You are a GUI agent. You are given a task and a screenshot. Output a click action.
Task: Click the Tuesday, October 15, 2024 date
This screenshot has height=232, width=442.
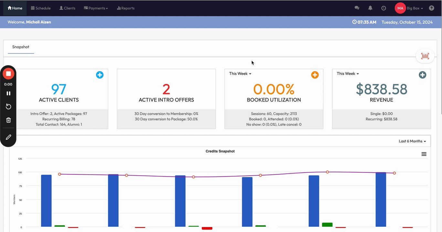tap(407, 22)
